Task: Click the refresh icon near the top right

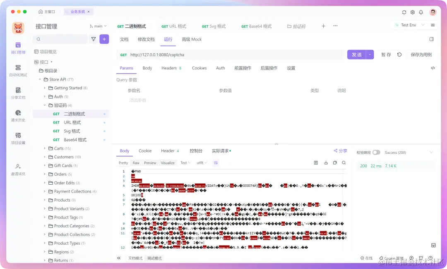Action: (x=404, y=12)
